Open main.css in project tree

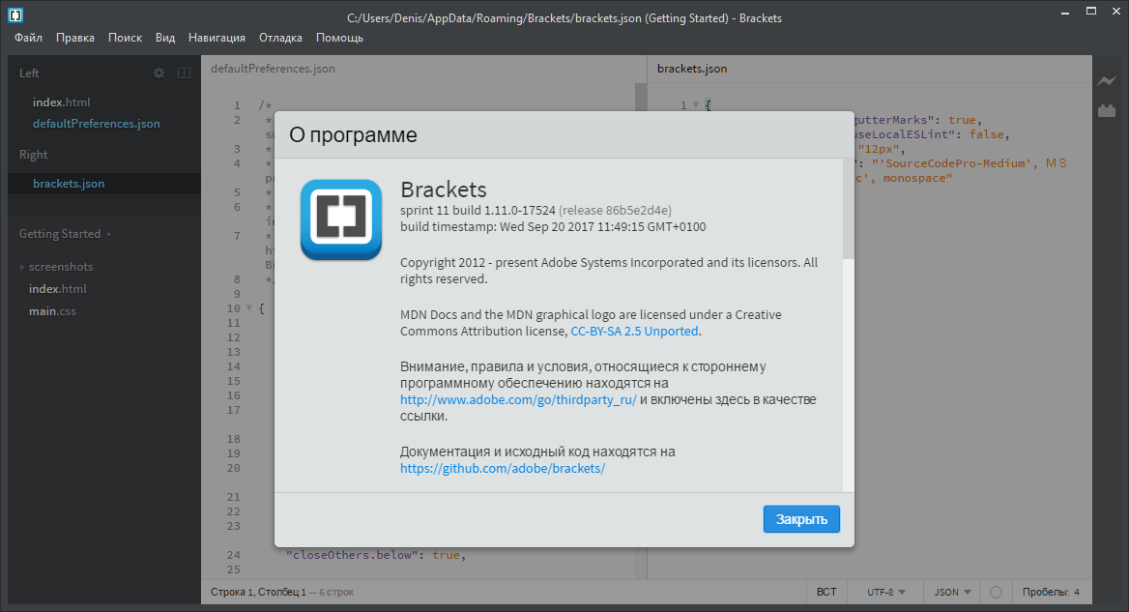pos(52,311)
